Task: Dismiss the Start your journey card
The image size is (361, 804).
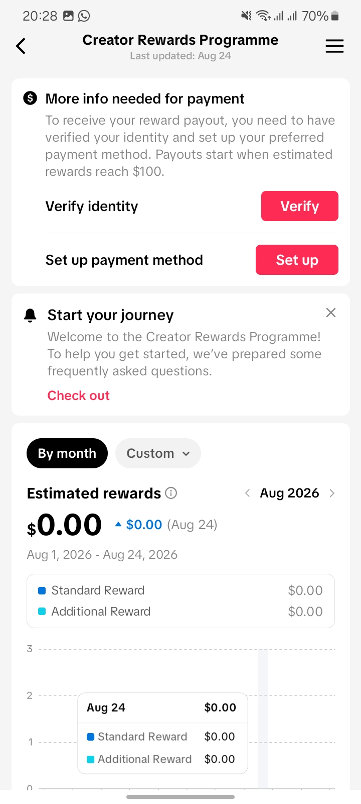Action: tap(331, 313)
